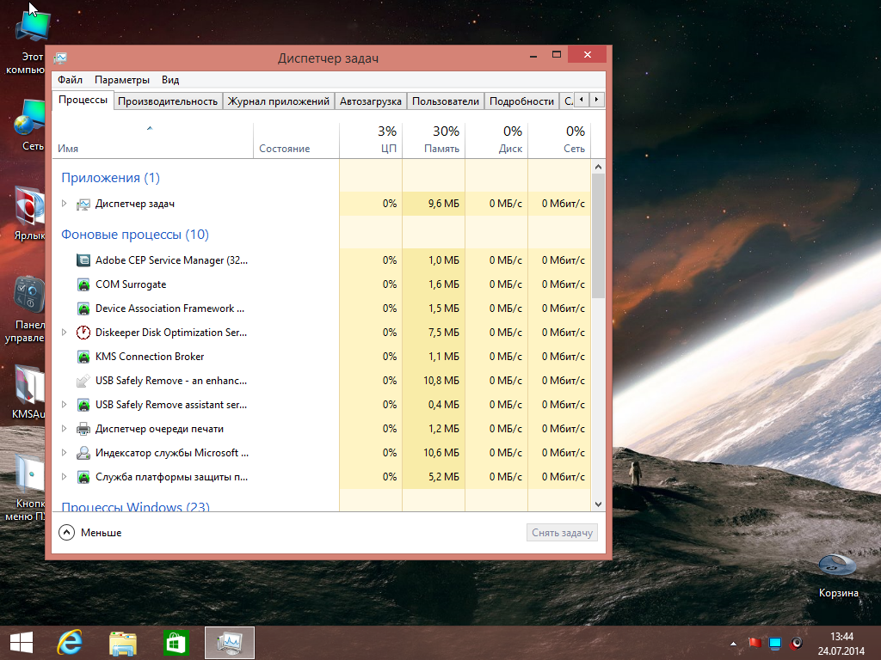
Task: Click the Task Manager taskbar button
Action: (x=230, y=643)
